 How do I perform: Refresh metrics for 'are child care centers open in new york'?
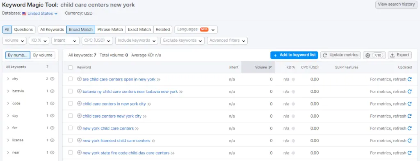tap(410, 79)
